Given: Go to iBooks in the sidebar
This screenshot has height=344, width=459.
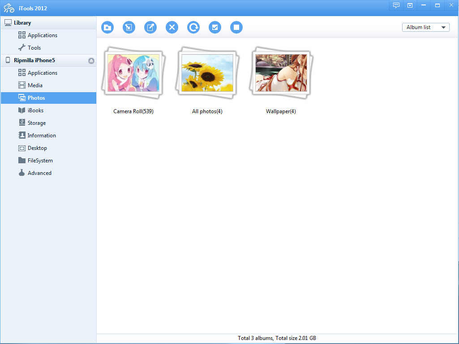Looking at the screenshot, I should (35, 110).
